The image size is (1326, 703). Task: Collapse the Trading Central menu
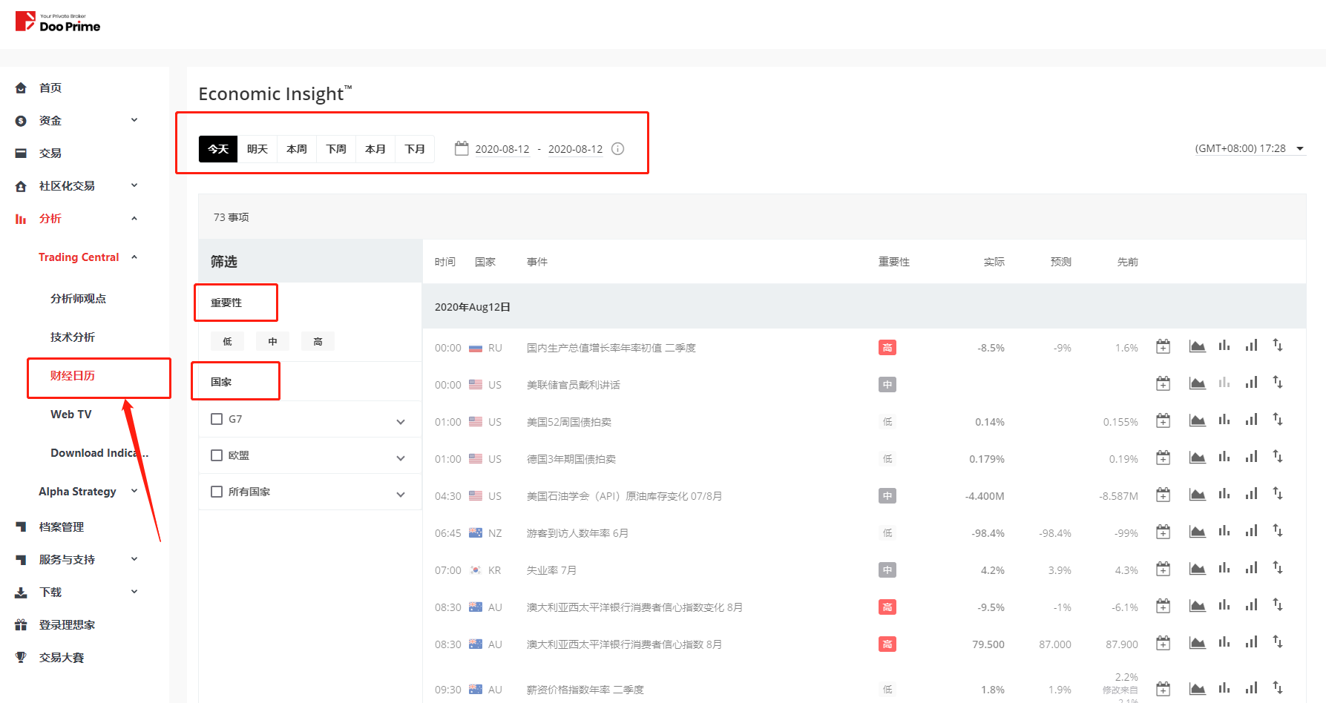[x=134, y=257]
